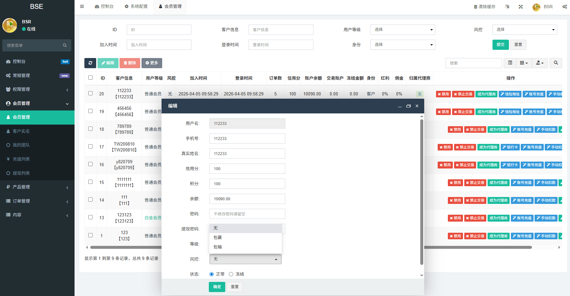Viewport: 570px width, 296px height.
Task: Select the 冻结 status radio button
Action: 231,274
